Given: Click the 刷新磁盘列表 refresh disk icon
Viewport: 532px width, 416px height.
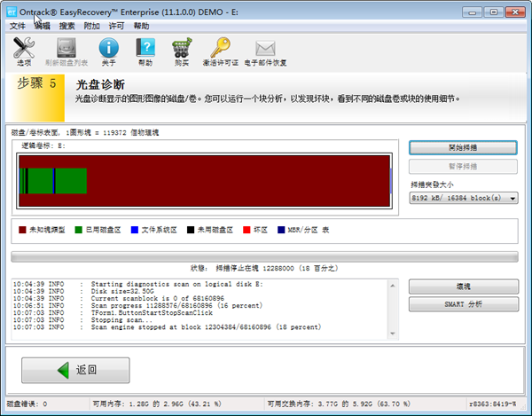Looking at the screenshot, I should pyautogui.click(x=66, y=48).
